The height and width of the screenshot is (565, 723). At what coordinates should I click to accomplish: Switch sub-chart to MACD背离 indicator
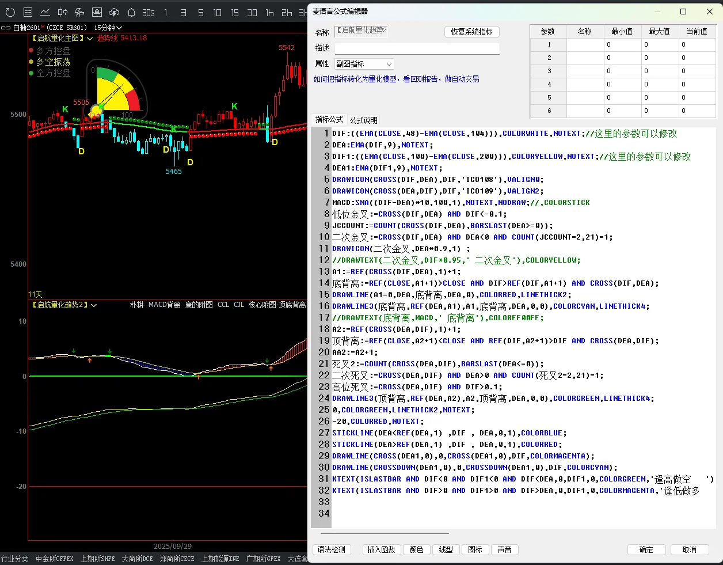pyautogui.click(x=164, y=305)
